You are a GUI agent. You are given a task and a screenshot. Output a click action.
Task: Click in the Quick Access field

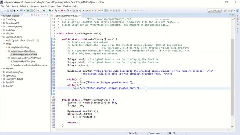pos(214,11)
